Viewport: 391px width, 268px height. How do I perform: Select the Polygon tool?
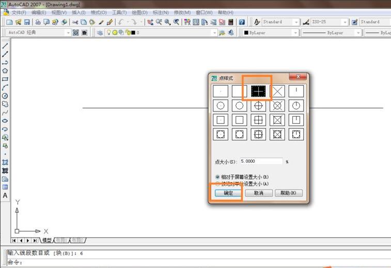tap(5, 71)
